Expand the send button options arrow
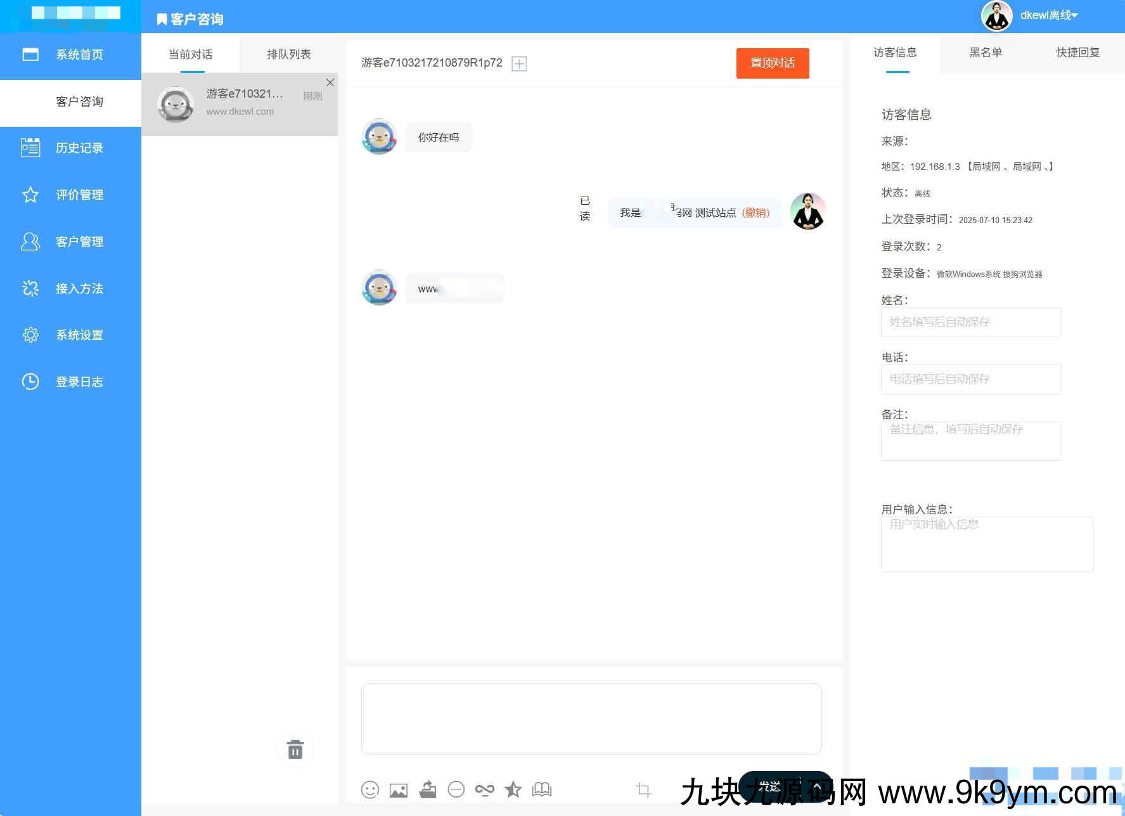 click(x=818, y=786)
